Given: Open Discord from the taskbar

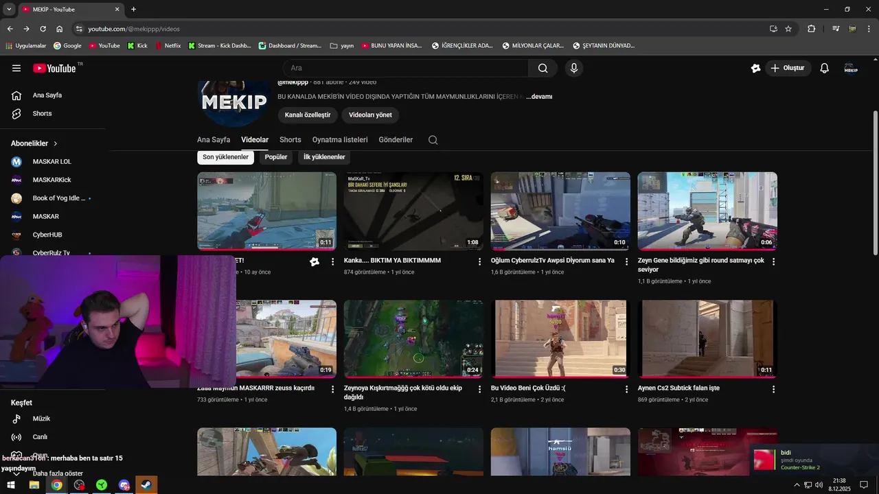Looking at the screenshot, I should point(124,485).
